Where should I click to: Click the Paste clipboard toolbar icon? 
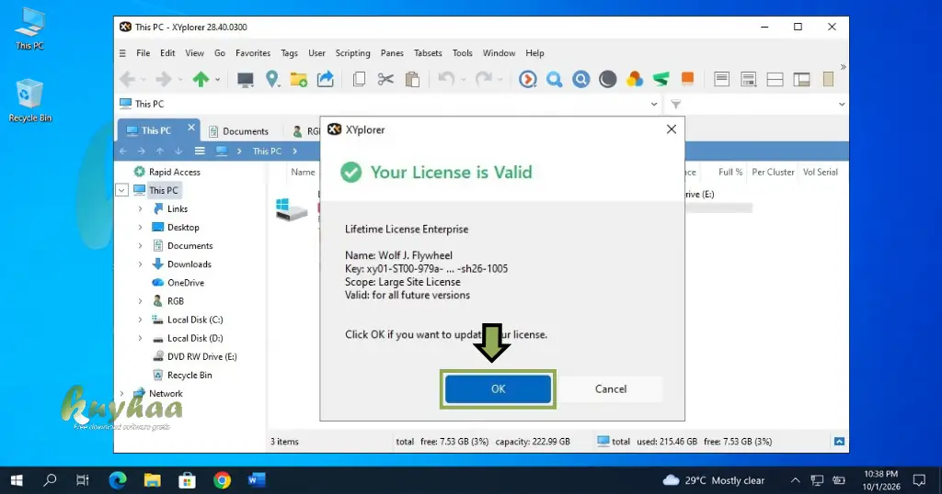tap(412, 79)
